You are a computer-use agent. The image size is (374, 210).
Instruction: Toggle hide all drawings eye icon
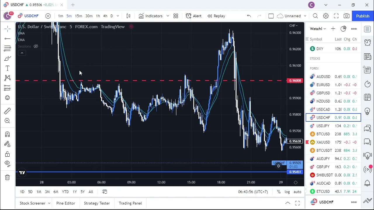click(x=8, y=164)
